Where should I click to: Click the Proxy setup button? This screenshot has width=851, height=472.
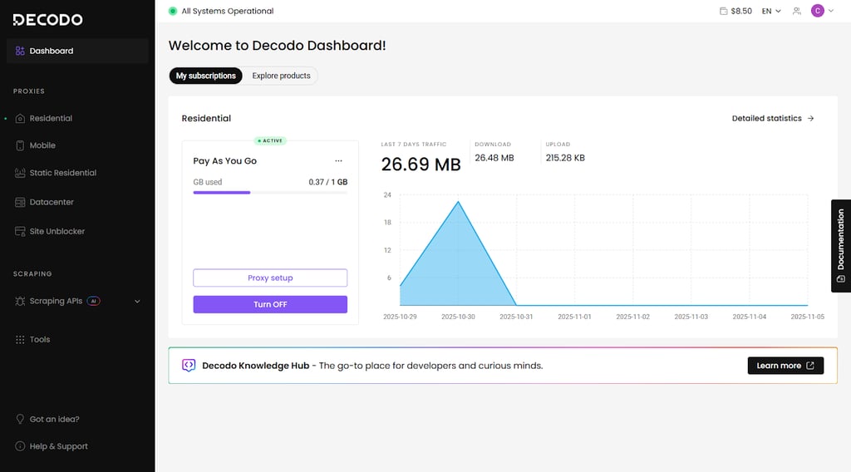coord(270,278)
